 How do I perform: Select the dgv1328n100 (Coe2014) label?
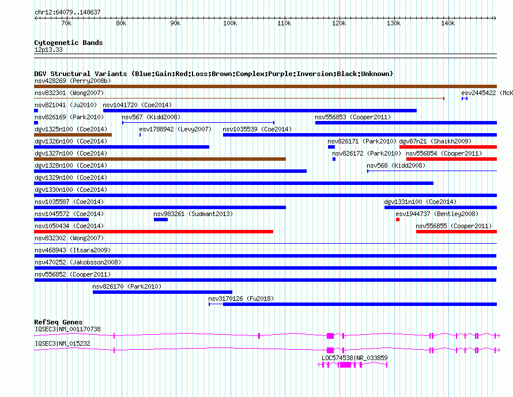[x=71, y=165]
